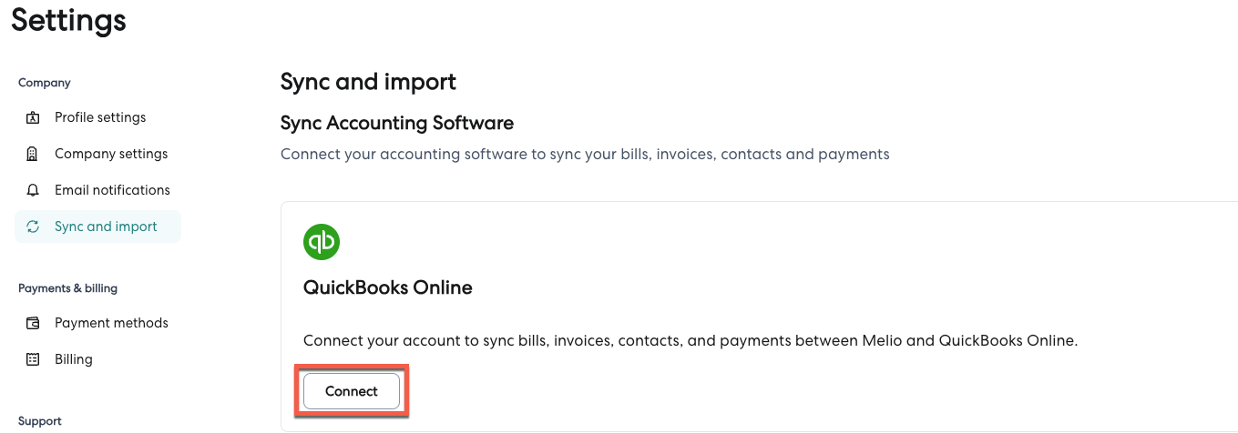Screen dimensions: 1238x433
Task: Click the QuickBooks Online card title
Action: click(x=387, y=287)
